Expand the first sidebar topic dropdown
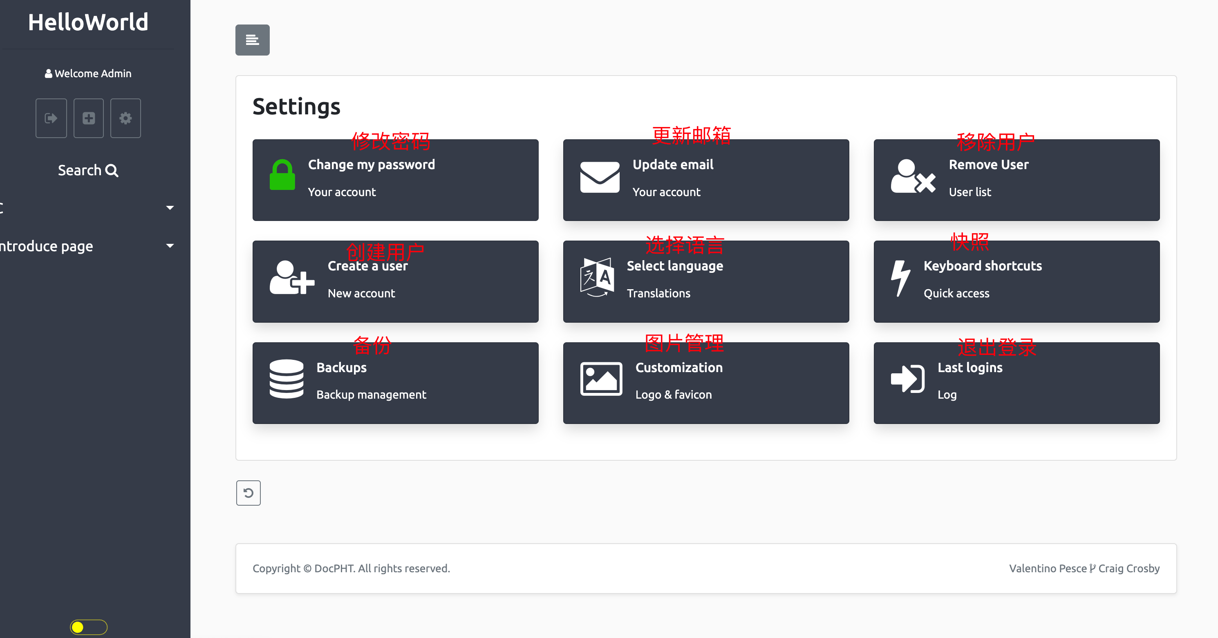This screenshot has width=1218, height=638. 170,208
